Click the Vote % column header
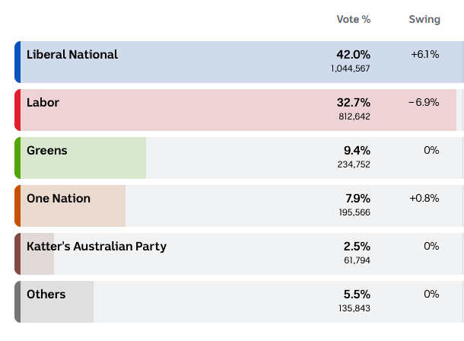The image size is (464, 341). pyautogui.click(x=353, y=19)
